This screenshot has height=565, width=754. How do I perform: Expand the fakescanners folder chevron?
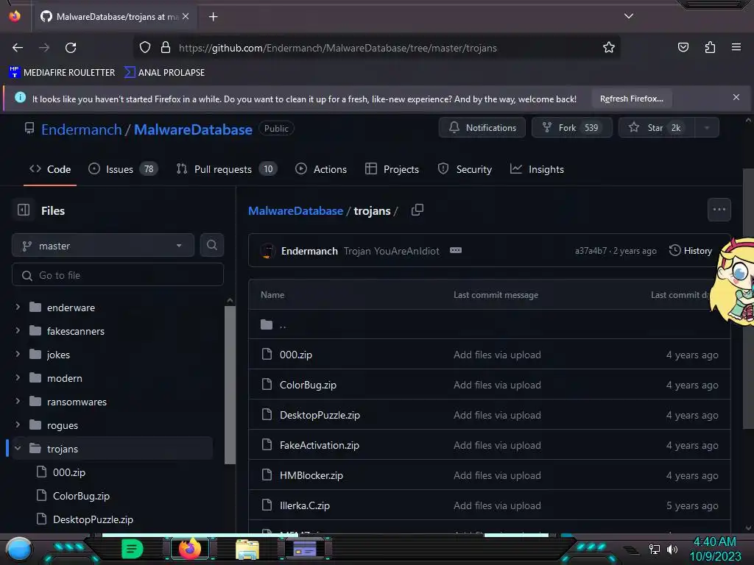click(18, 330)
